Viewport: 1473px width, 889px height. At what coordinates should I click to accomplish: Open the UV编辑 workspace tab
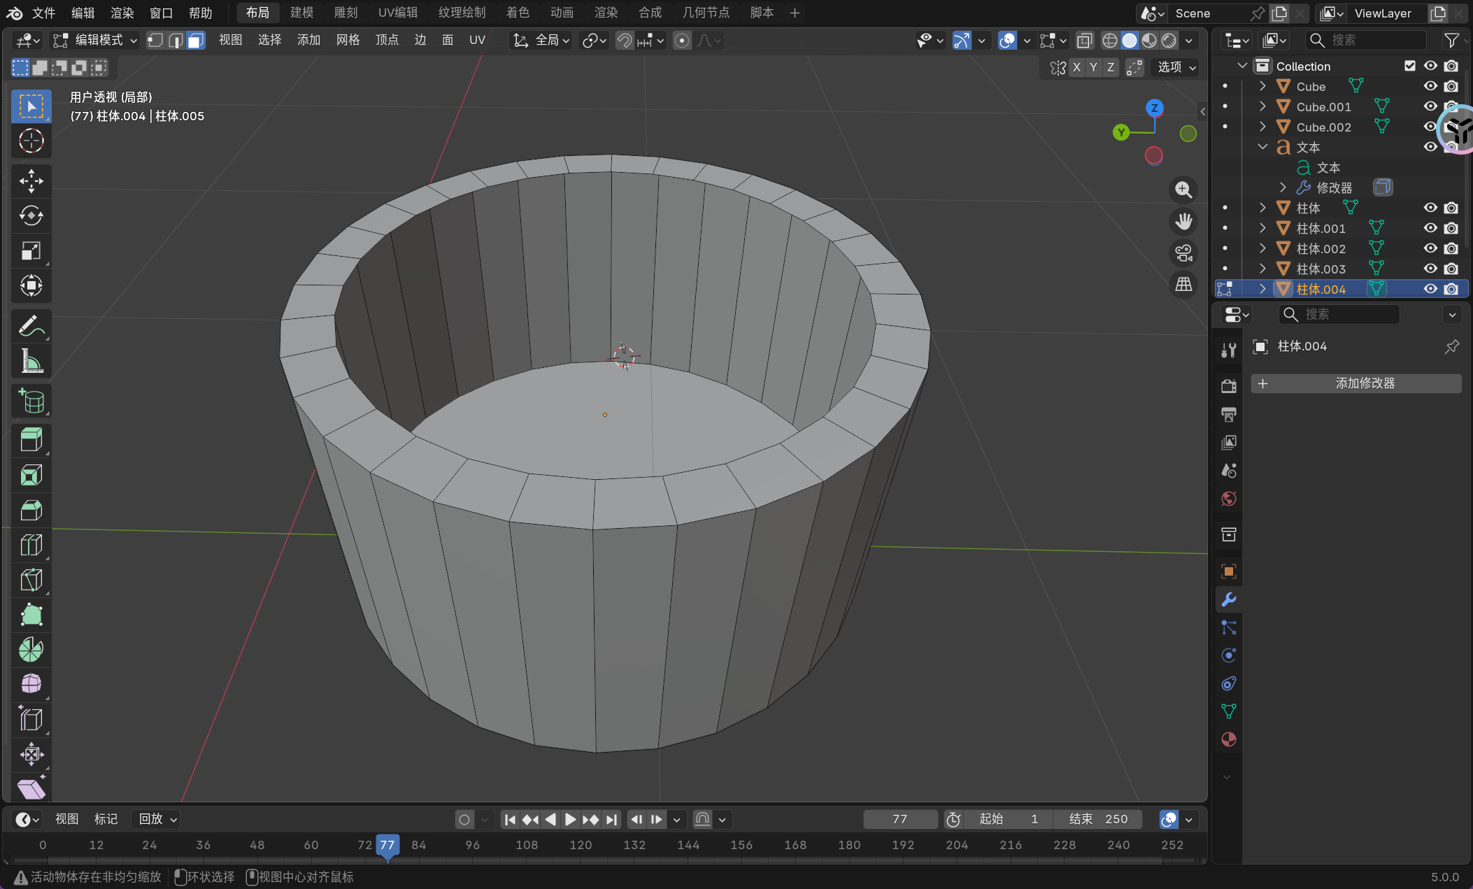397,13
